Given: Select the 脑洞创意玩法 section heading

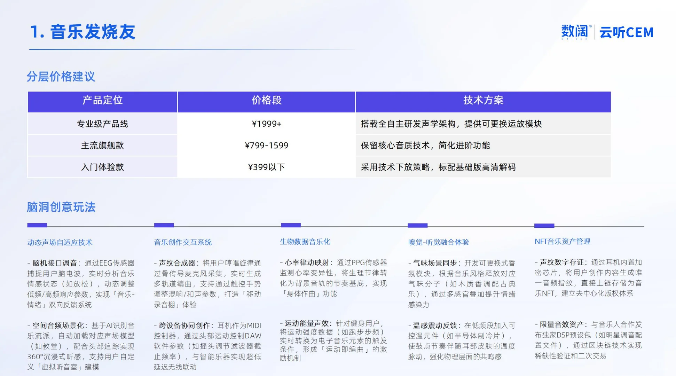Looking at the screenshot, I should click(61, 207).
